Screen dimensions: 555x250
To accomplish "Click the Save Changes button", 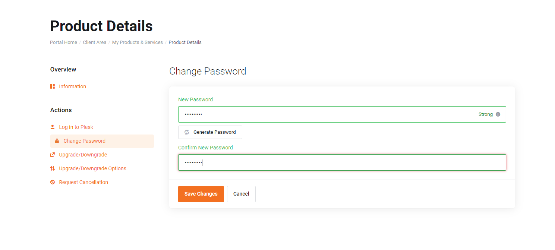I will (201, 194).
